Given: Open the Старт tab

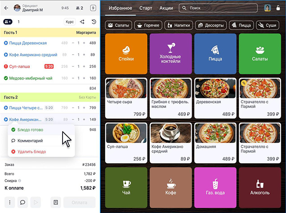Looking at the screenshot, I should (146, 8).
